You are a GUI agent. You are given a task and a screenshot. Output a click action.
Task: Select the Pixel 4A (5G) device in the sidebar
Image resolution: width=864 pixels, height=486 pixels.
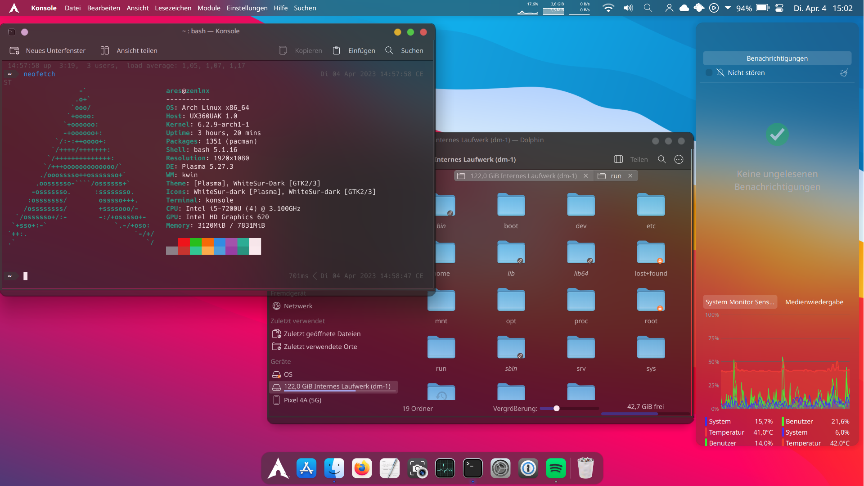302,400
